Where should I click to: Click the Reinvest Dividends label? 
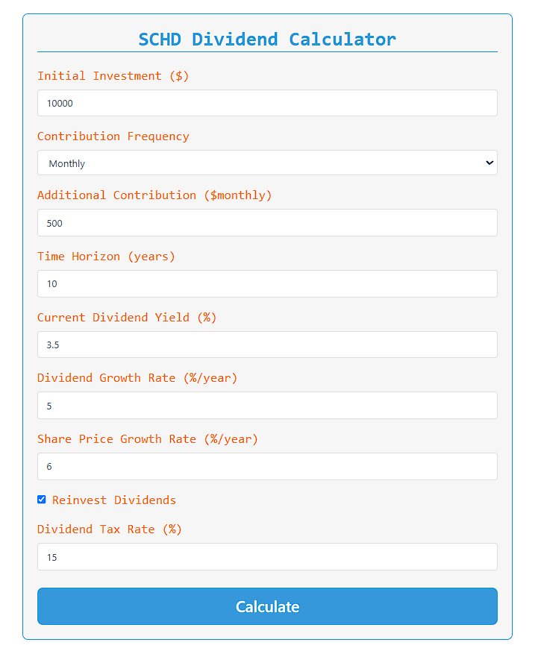coord(114,500)
